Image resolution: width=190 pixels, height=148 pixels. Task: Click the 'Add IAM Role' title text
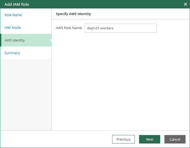17,4
